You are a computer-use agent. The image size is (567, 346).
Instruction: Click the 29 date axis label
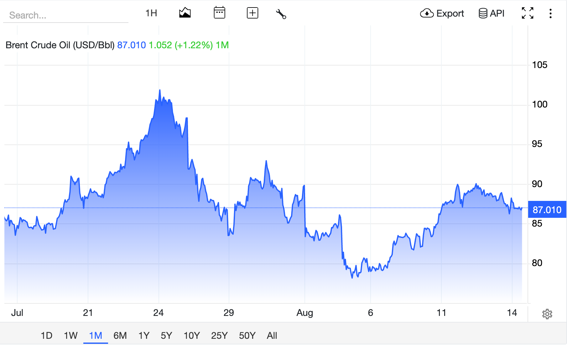pos(229,313)
